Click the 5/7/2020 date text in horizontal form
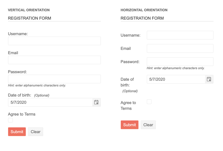This screenshot has width=223, height=151. click(157, 79)
